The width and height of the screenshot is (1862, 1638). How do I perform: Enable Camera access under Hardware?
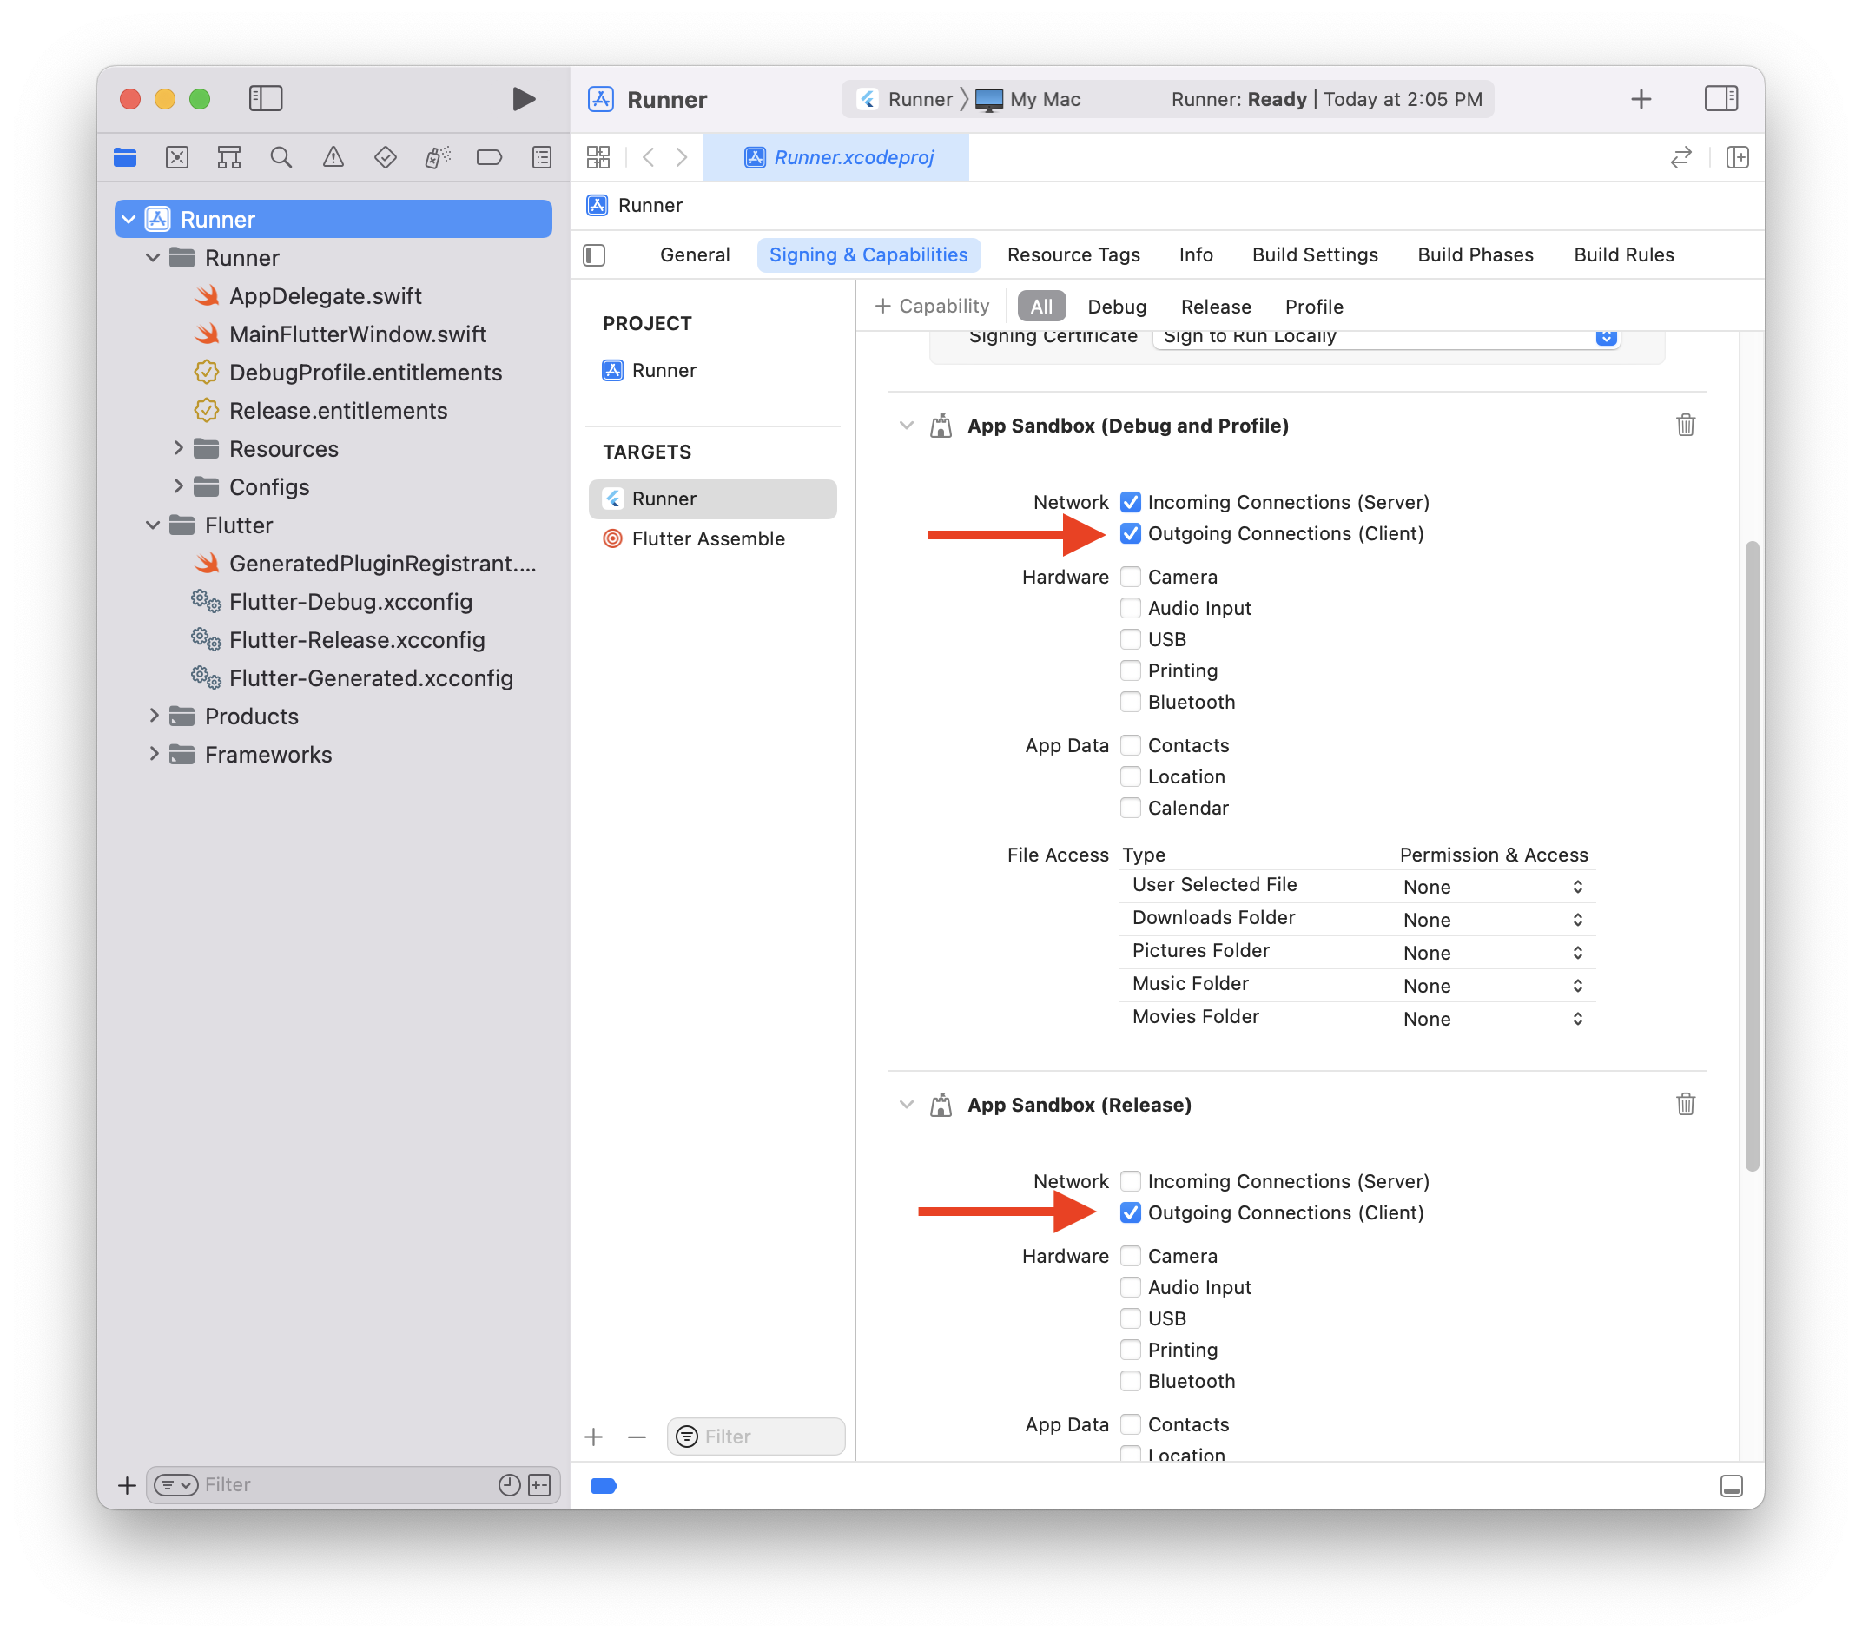click(1131, 576)
